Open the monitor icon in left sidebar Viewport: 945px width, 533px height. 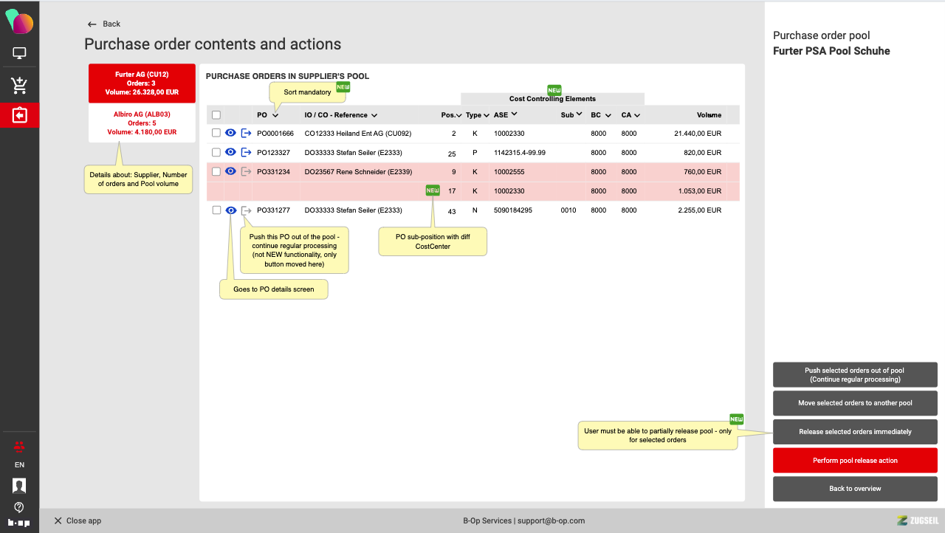coord(19,53)
